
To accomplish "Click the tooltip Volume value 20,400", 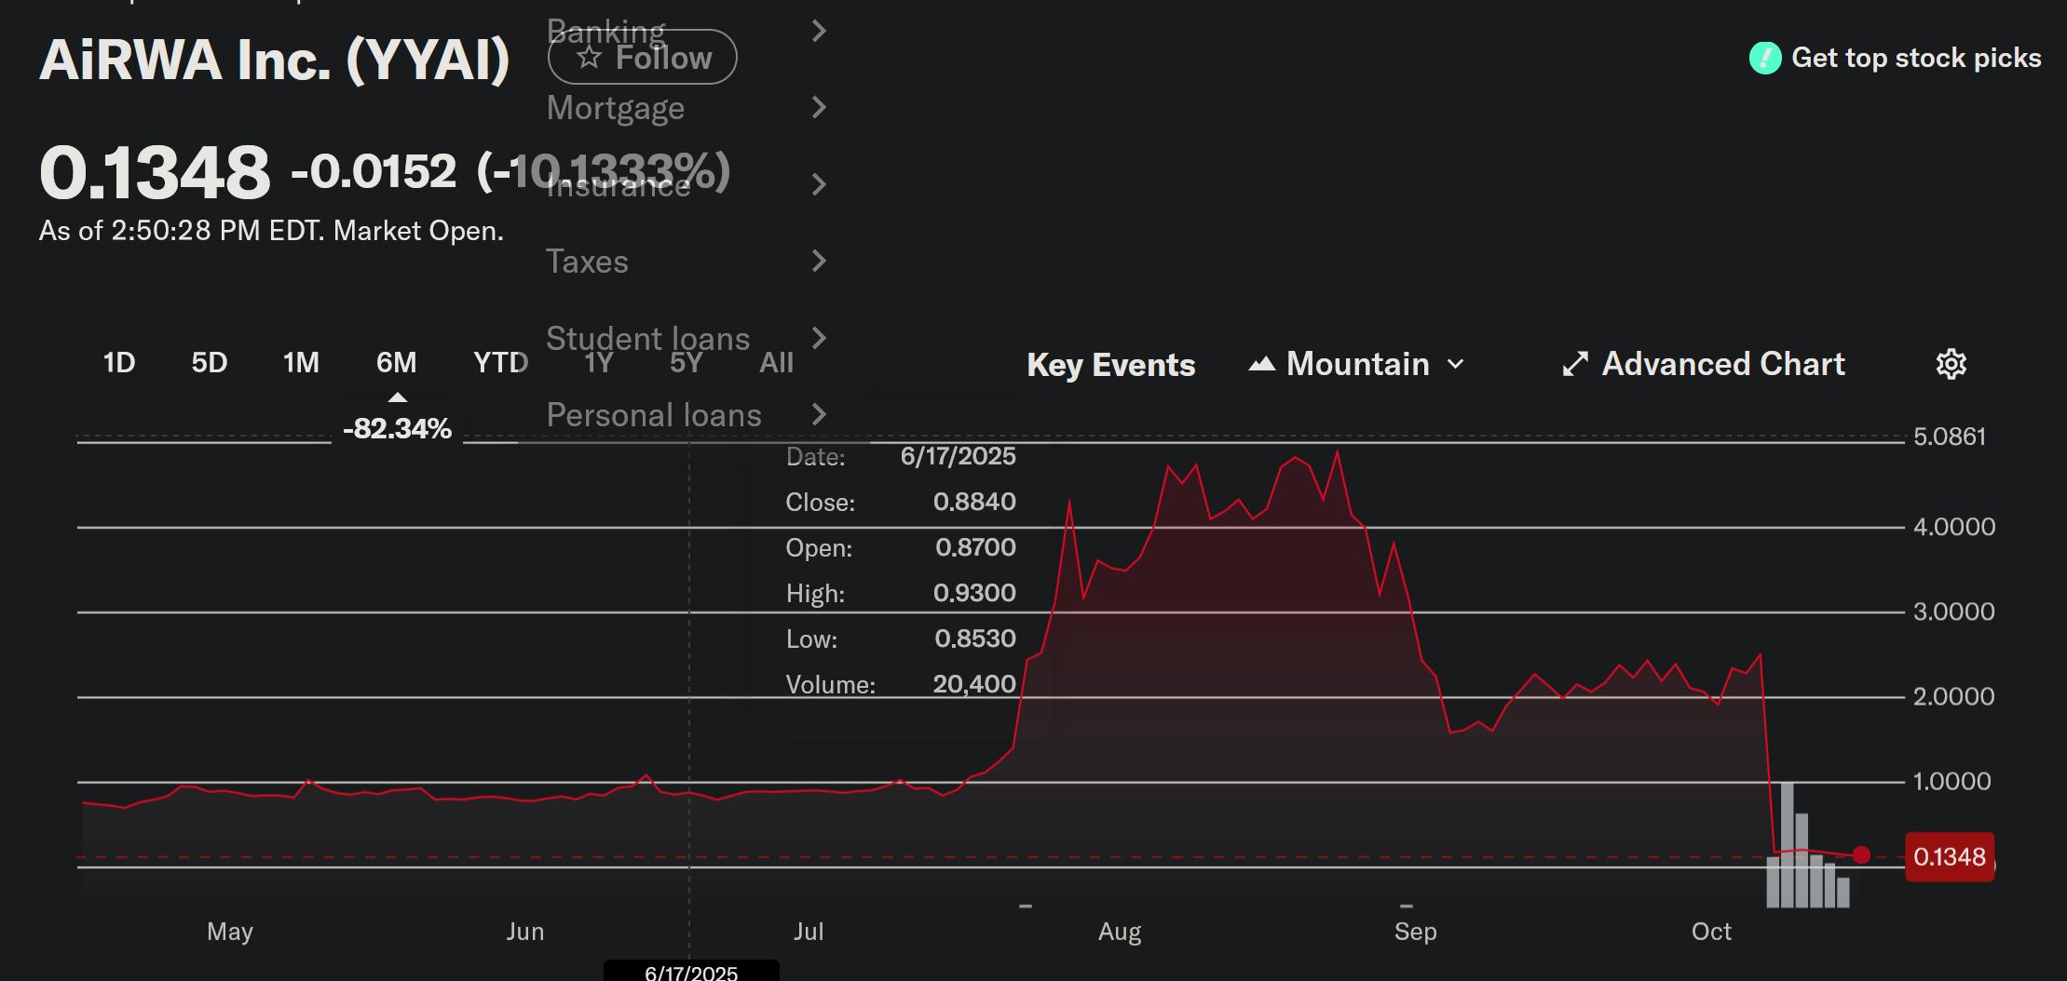I will [974, 684].
